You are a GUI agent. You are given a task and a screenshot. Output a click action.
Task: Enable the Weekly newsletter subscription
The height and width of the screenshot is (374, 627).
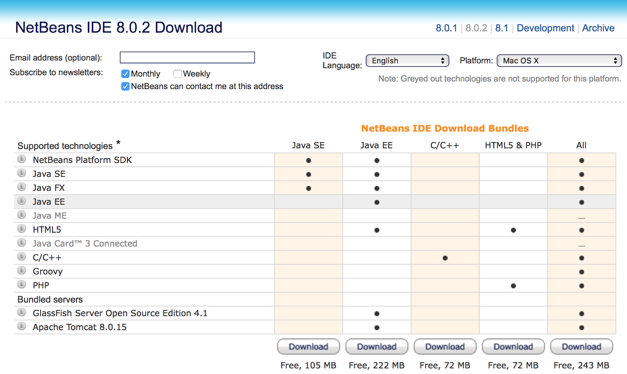pos(178,74)
